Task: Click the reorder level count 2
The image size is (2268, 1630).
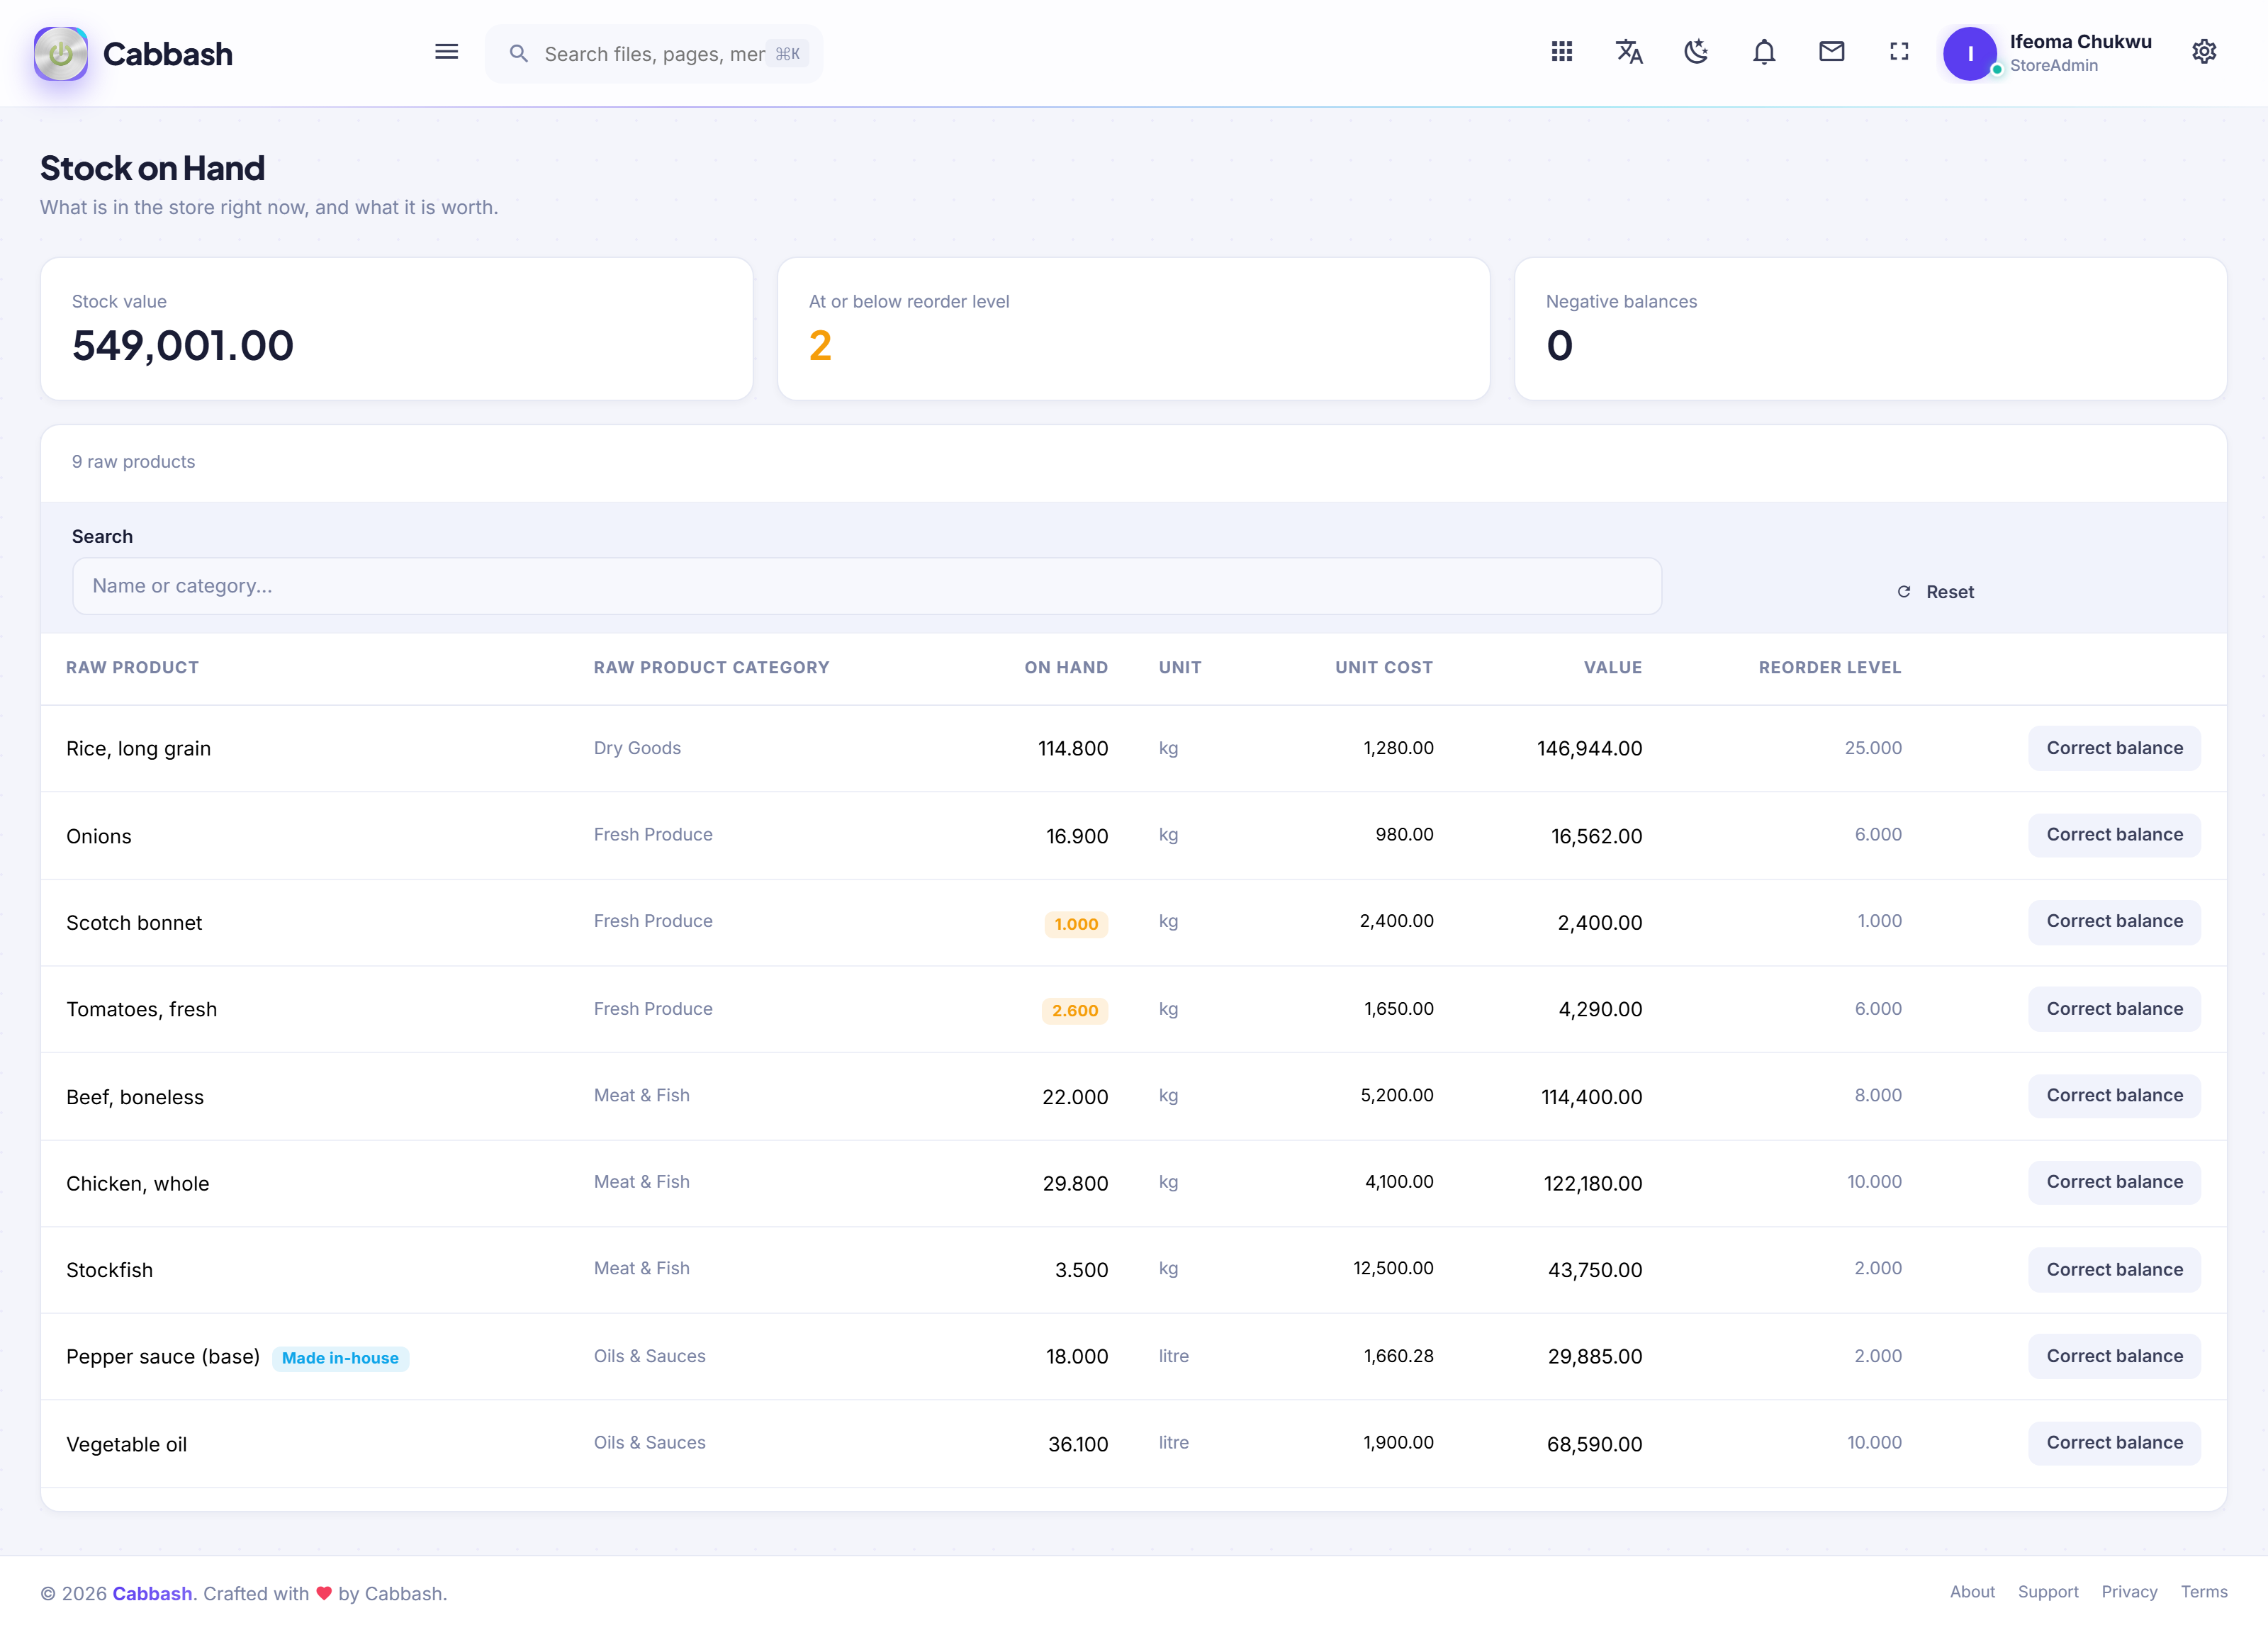Action: [820, 346]
